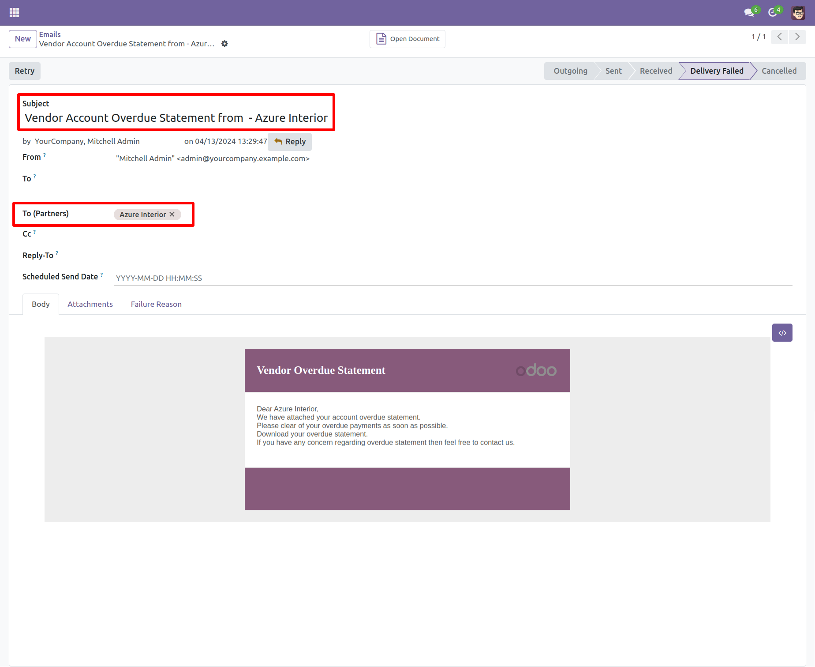
Task: Click the To (Partners) label
Action: click(x=45, y=214)
